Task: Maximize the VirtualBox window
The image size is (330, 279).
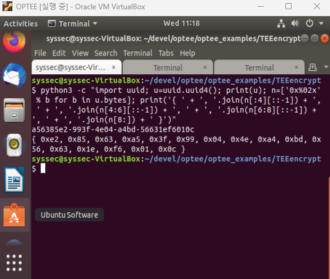Action: click(x=289, y=6)
